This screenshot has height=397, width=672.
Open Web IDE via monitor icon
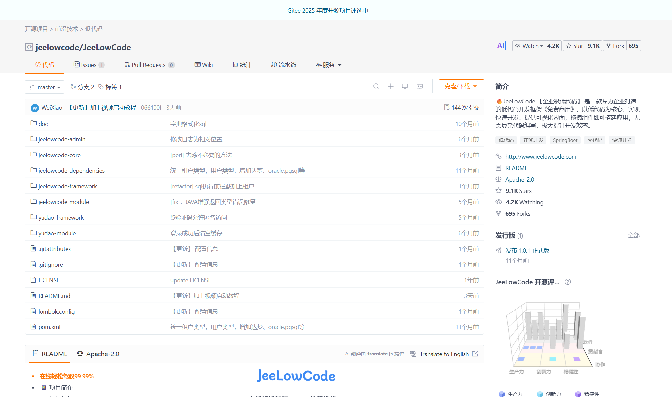coord(405,86)
